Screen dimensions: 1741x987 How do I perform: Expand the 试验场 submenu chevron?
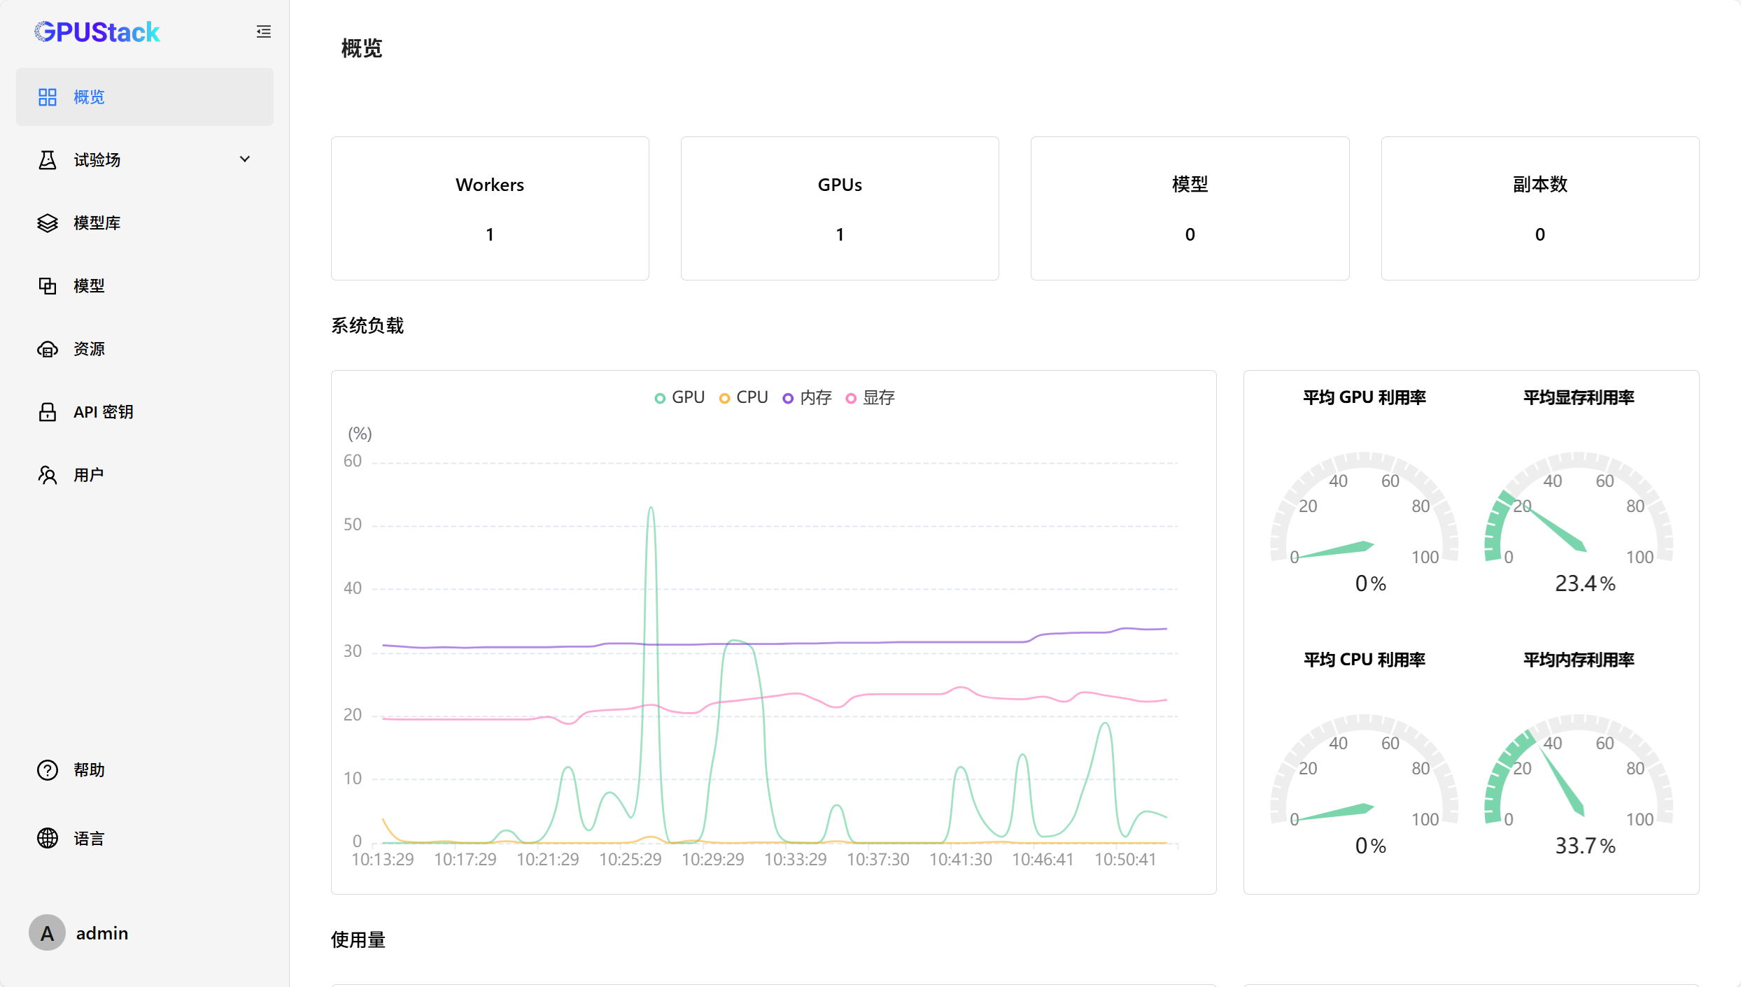(x=245, y=159)
